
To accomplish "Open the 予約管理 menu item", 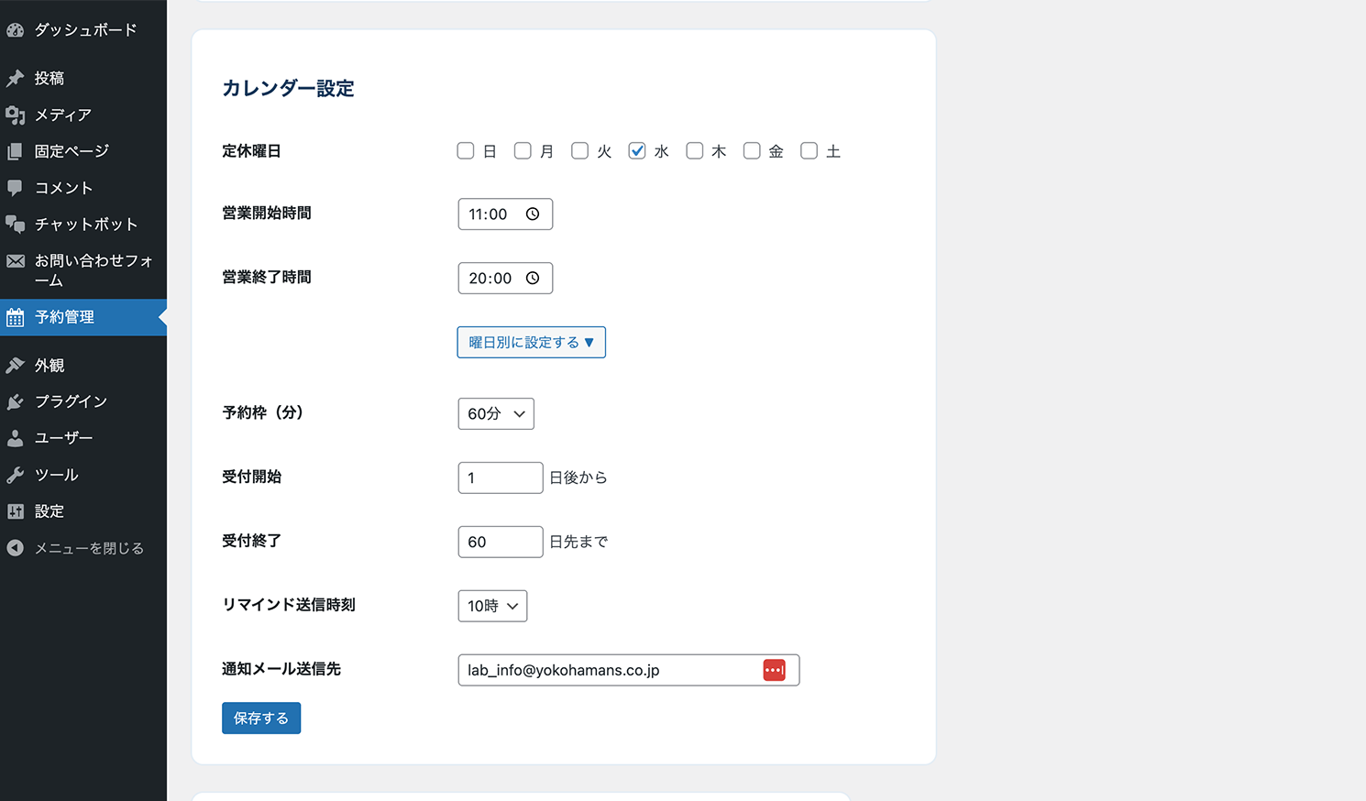I will [x=64, y=317].
